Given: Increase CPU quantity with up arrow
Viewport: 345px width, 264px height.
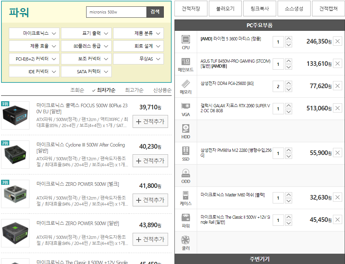Looking at the screenshot, I should [289, 39].
